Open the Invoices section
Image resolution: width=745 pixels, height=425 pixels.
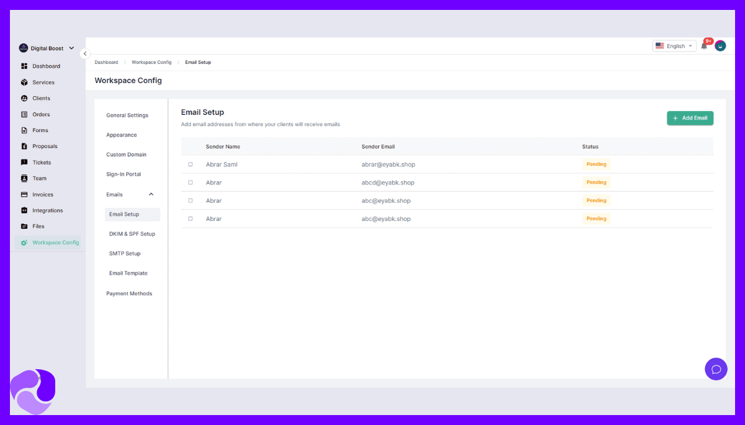coord(43,194)
